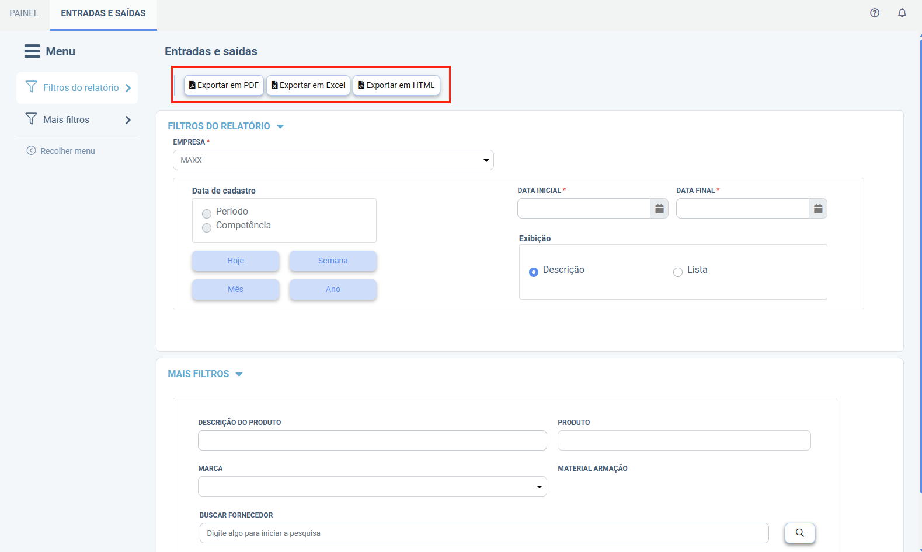Screen dimensions: 922x552
Task: Click the Data de cadastro label
Action: tap(224, 191)
